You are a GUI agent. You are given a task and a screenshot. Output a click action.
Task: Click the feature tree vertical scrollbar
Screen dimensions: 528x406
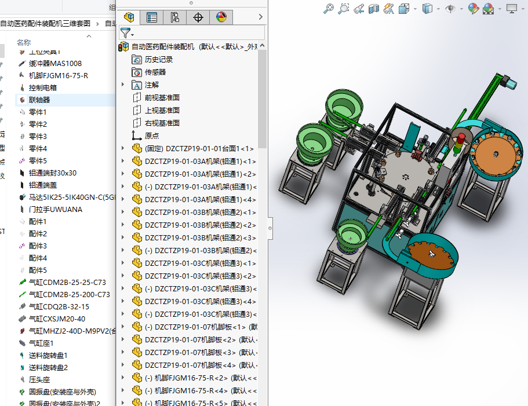[x=263, y=98]
